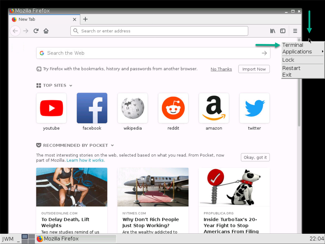Launch Terminal from the JWM menu
Viewport: 325px width, 244px height.
pyautogui.click(x=303, y=45)
